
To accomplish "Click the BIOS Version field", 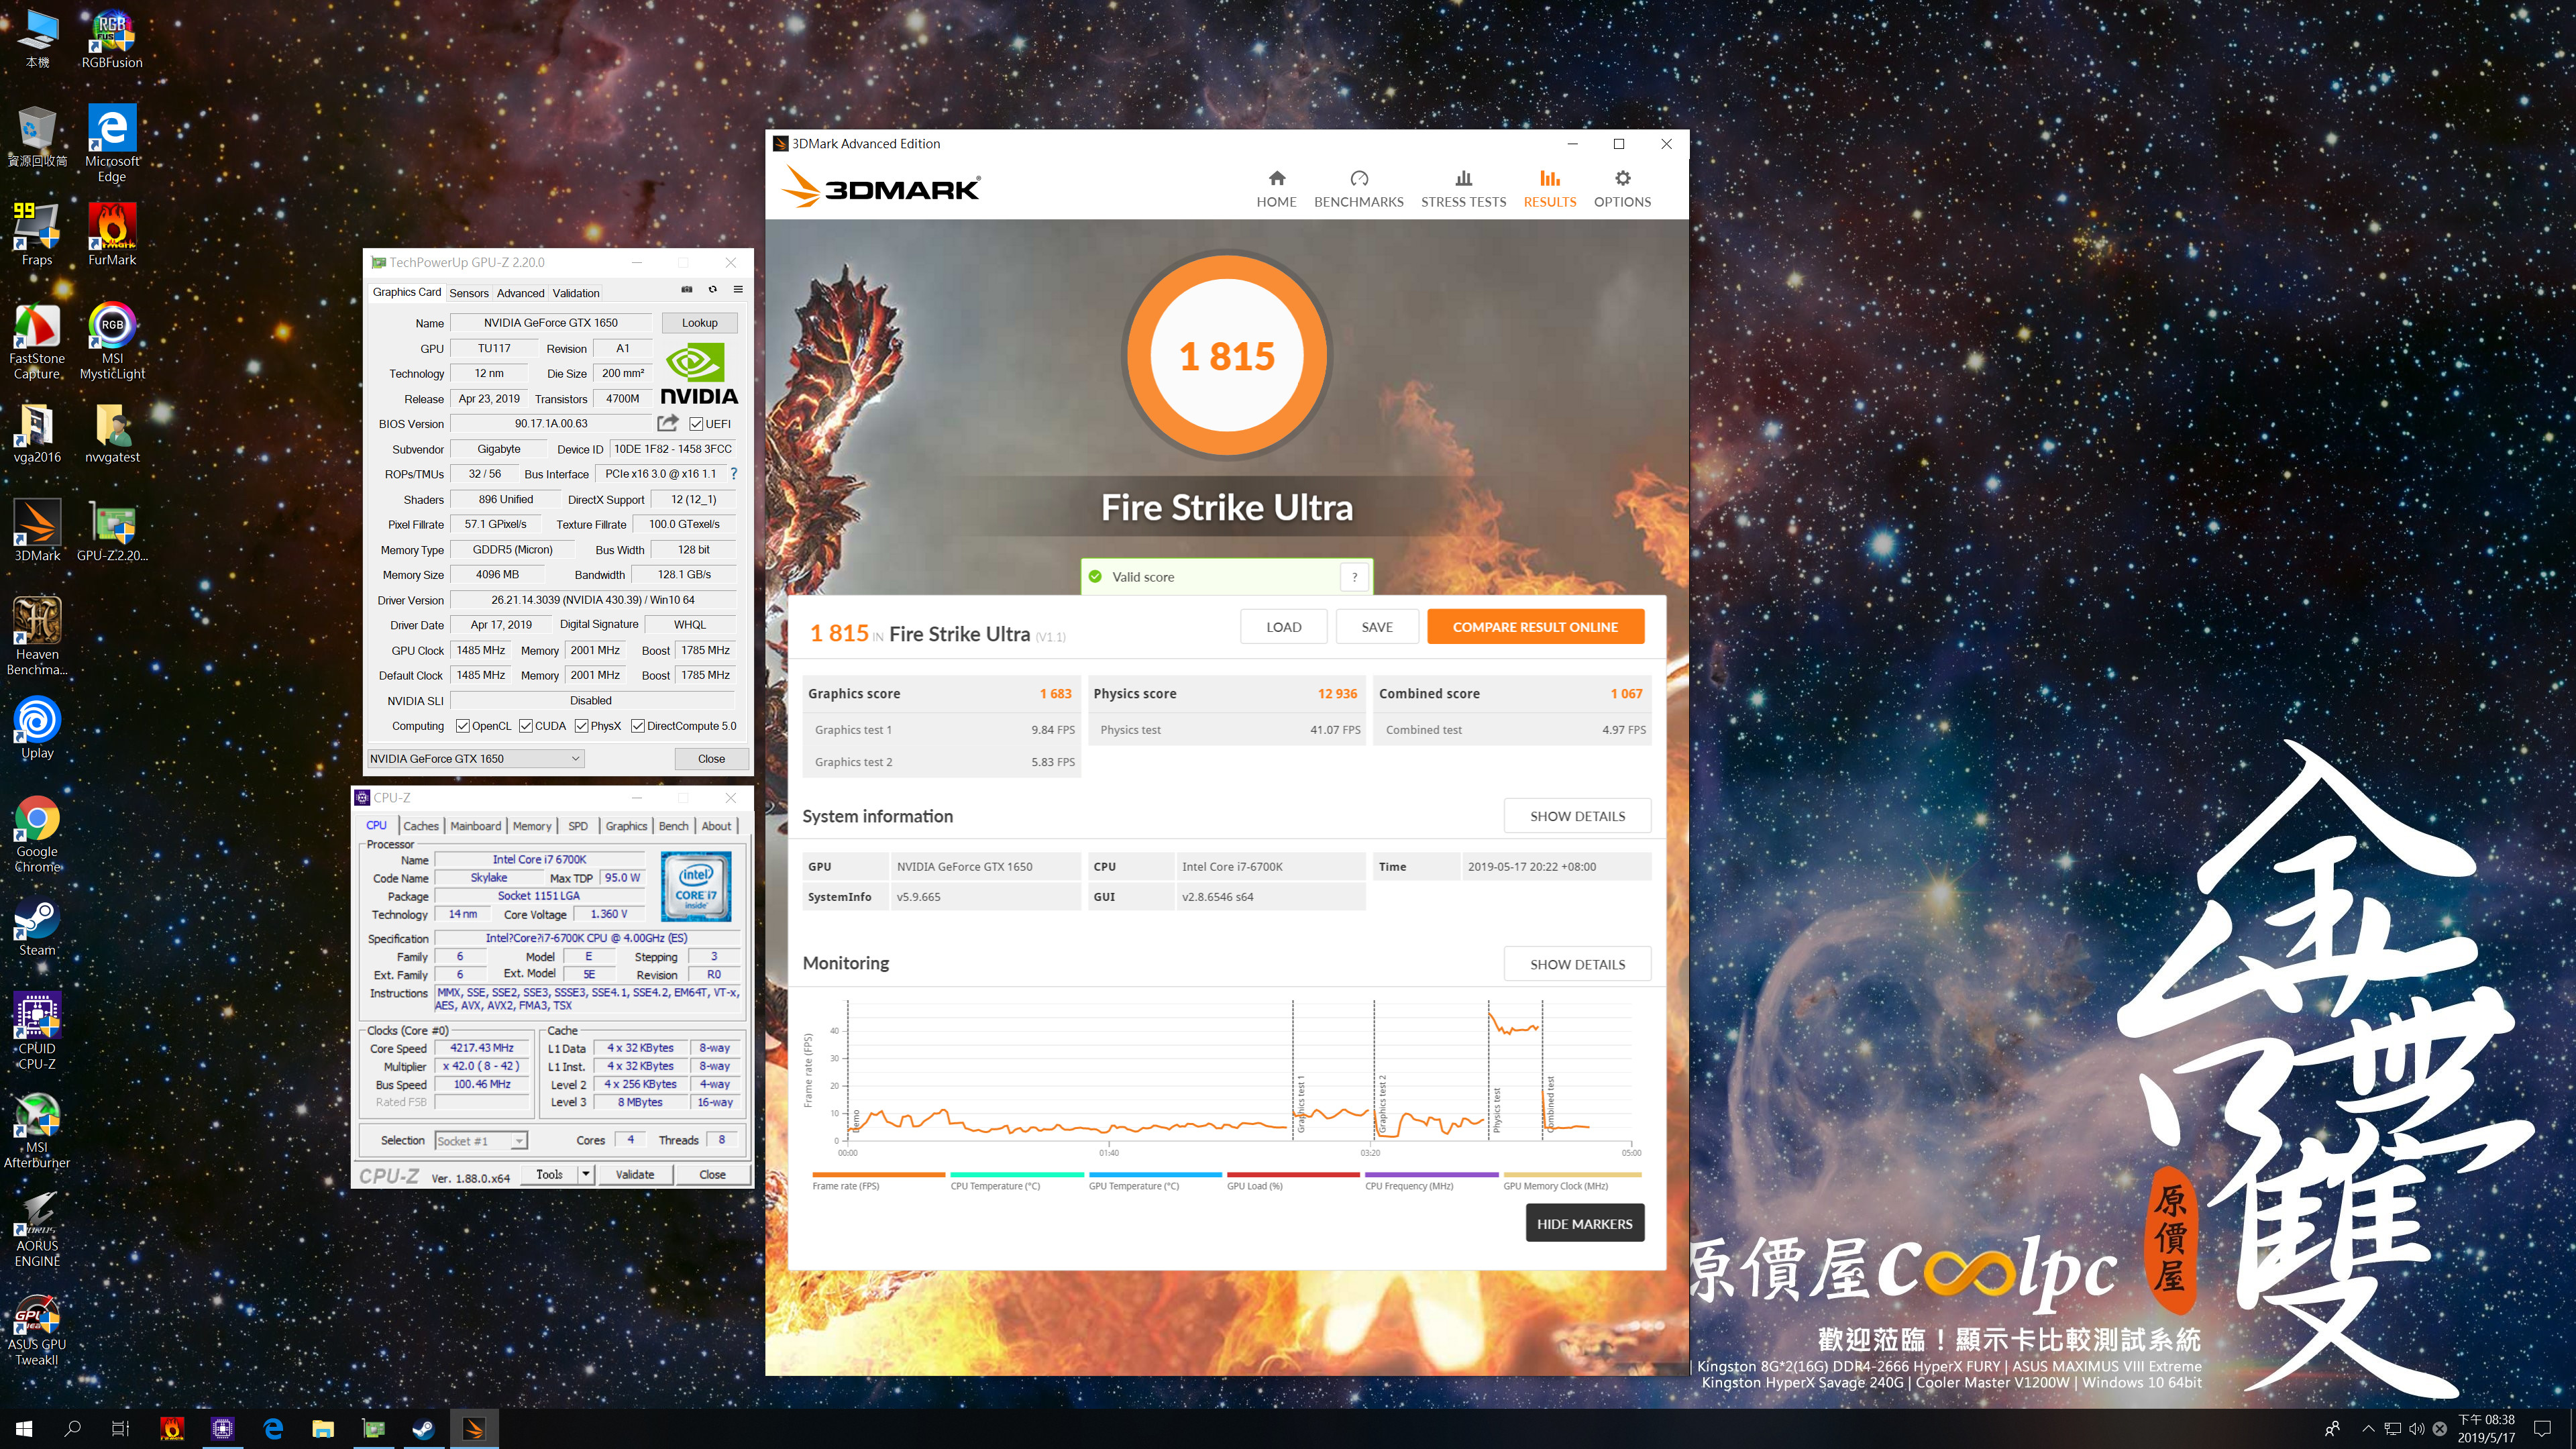I will pos(551,423).
